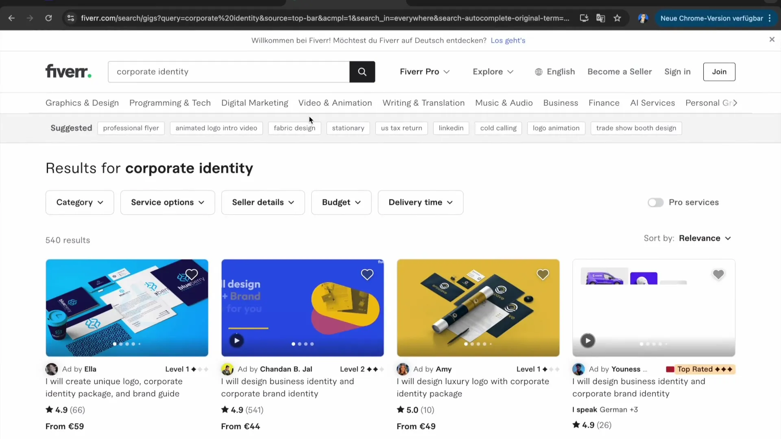Viewport: 781px width, 439px height.
Task: Heart Youness's Top Rated gig
Action: point(718,275)
